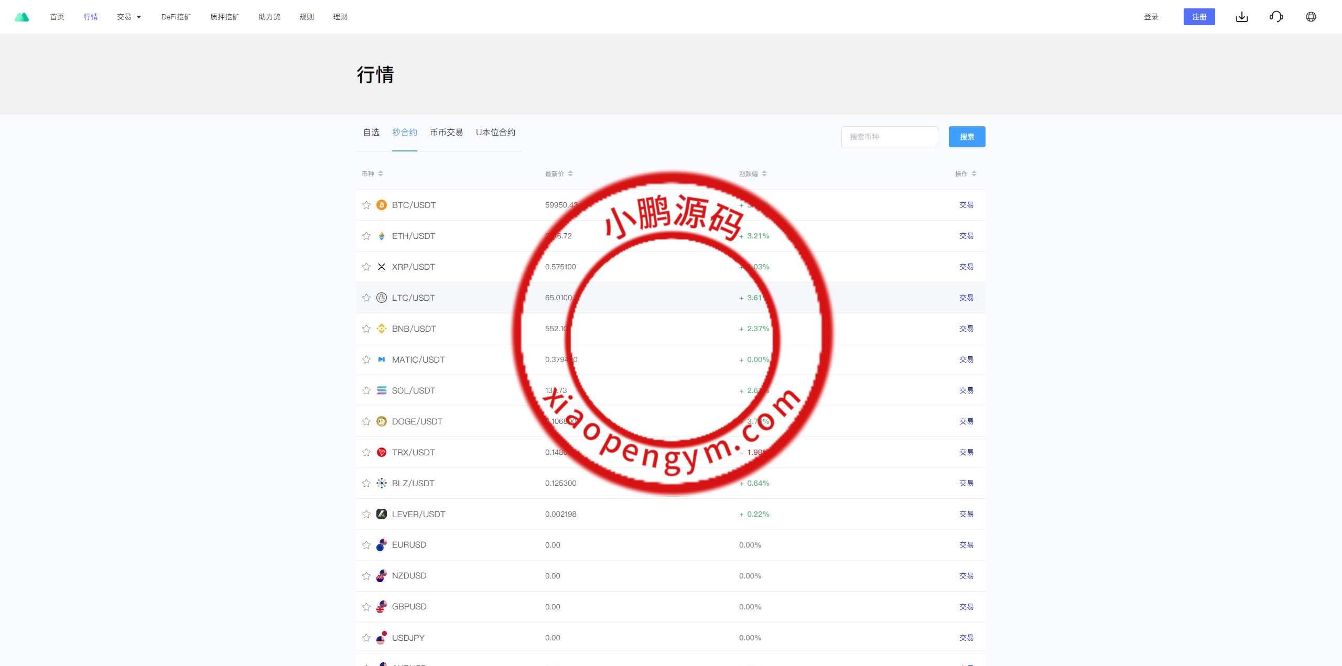
Task: Open DeFi挖矿 menu item
Action: click(x=176, y=17)
